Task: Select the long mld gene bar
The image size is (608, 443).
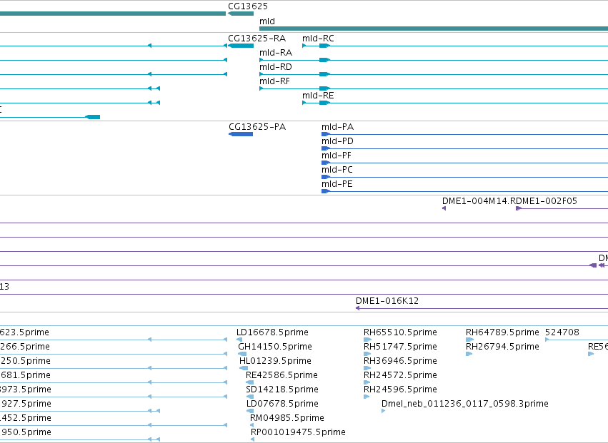Action: tap(434, 29)
